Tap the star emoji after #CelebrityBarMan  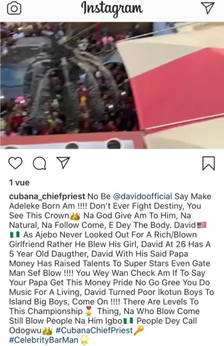85,340
